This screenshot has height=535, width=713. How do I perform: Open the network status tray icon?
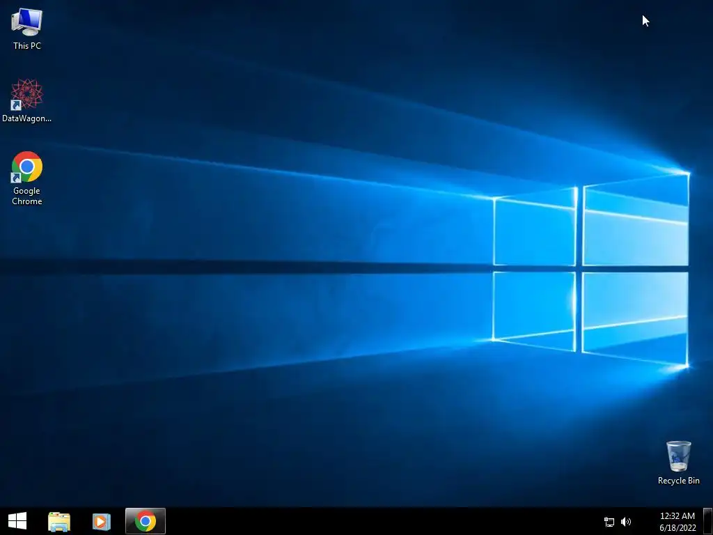tap(609, 522)
